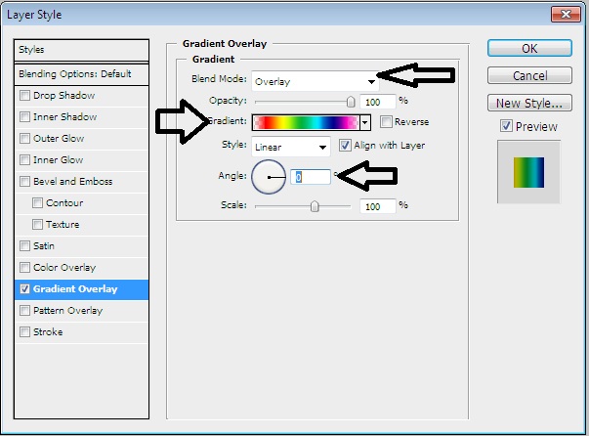Confirm with the OK button
Screen dimensions: 589x436
529,49
